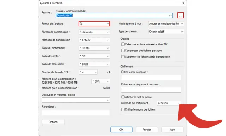Expand the Taille du dictionnaire dropdown
This screenshot has height=136, width=226.
(x=94, y=48)
